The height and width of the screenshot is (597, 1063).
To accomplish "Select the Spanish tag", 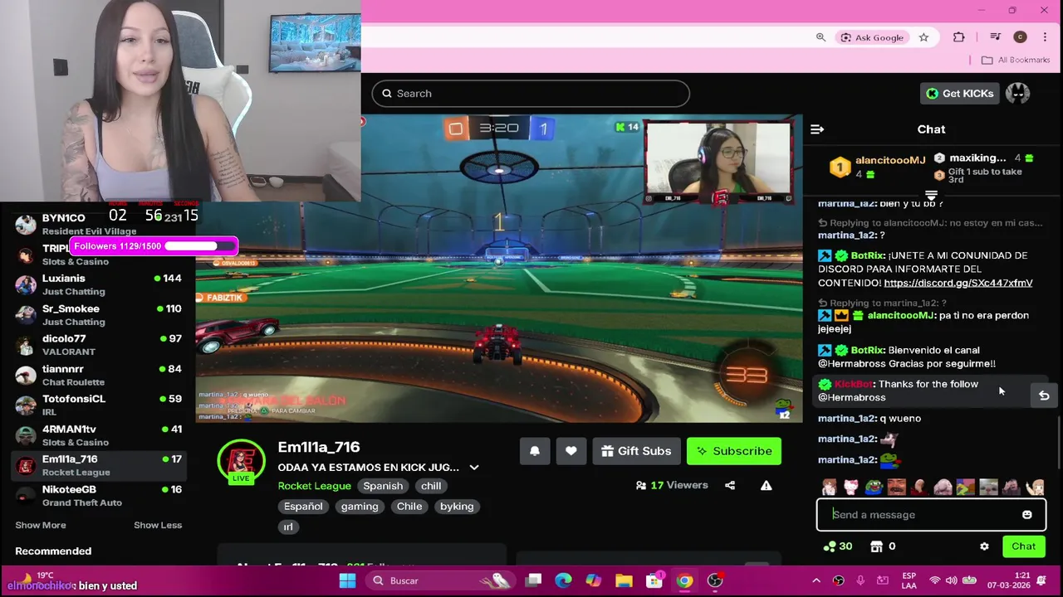I will (383, 486).
